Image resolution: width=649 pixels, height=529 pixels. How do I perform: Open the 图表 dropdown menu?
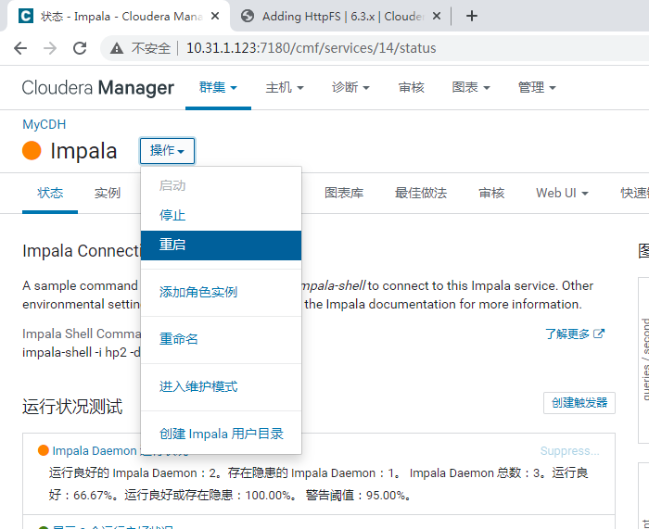pyautogui.click(x=471, y=88)
